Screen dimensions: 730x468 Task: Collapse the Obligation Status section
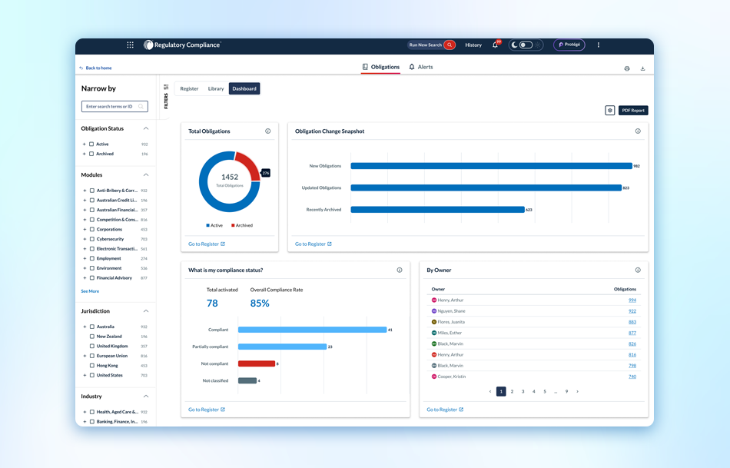(146, 128)
